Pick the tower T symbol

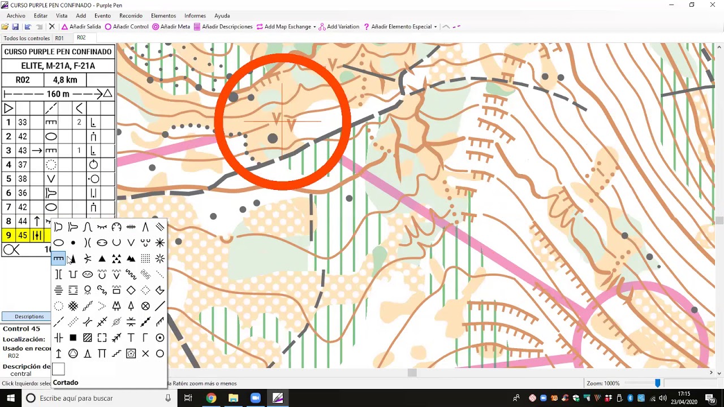click(131, 337)
